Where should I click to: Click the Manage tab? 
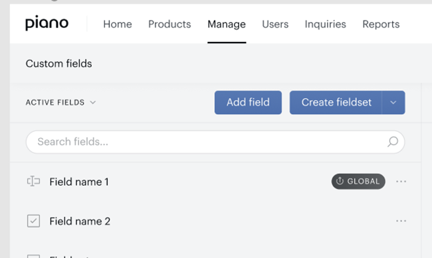point(227,24)
